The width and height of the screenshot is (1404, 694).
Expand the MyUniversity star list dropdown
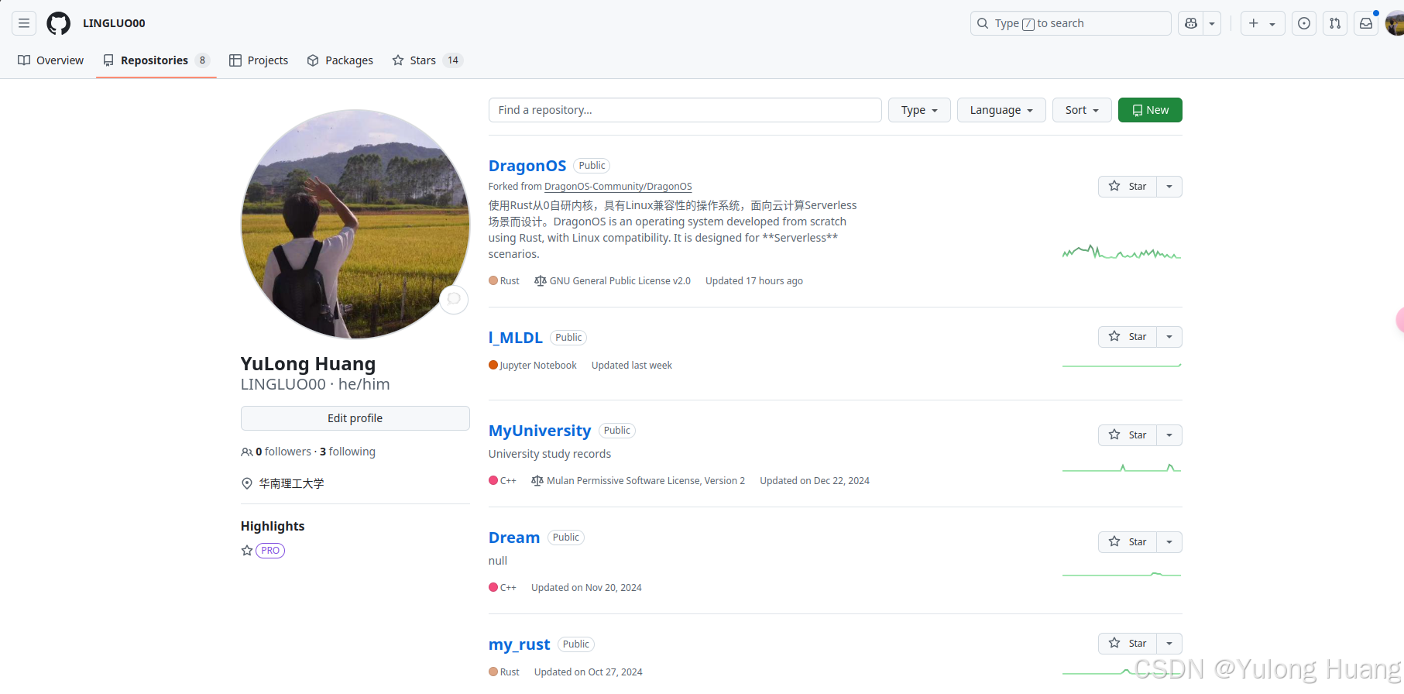(x=1169, y=435)
